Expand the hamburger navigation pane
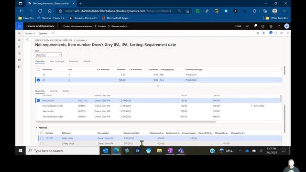 coord(19,33)
